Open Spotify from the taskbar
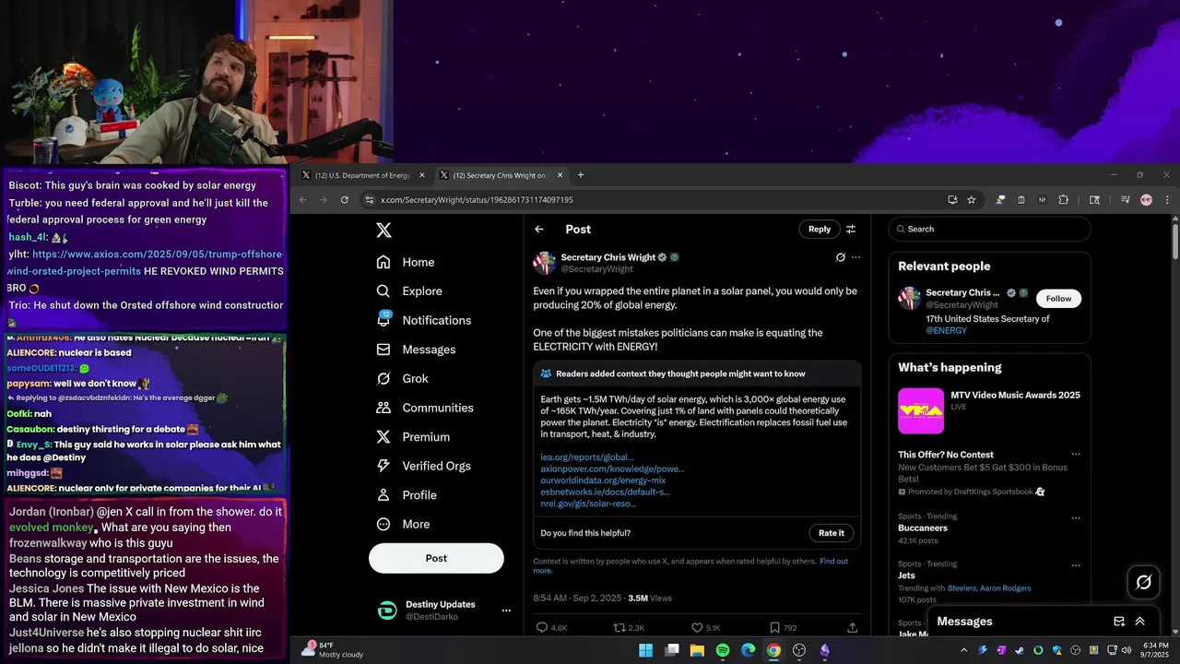Screen dimensions: 1180x664 pos(723,650)
